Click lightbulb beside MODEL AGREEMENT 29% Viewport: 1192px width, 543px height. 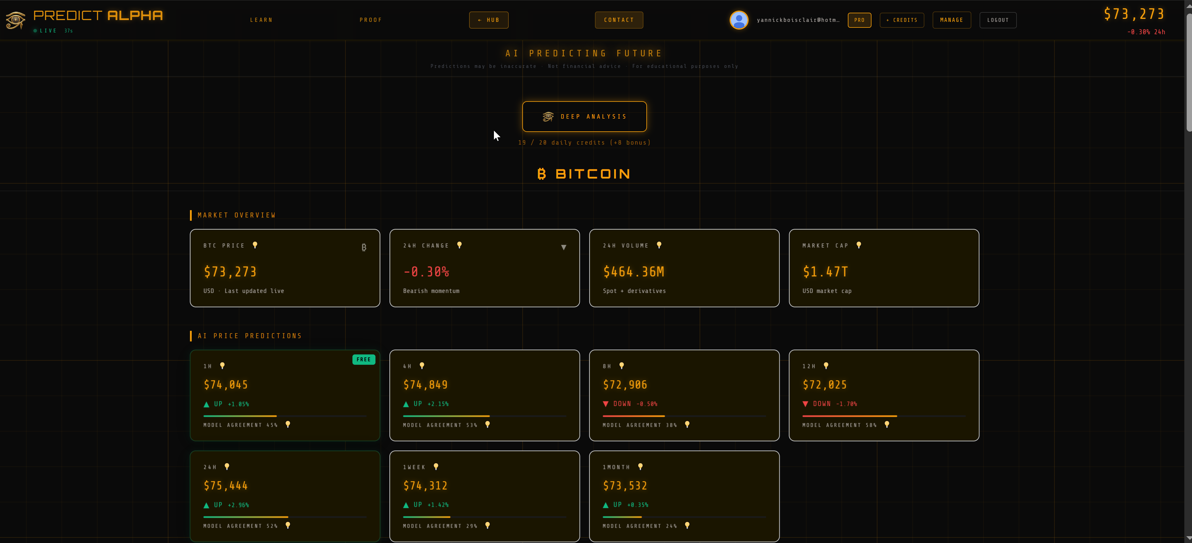(x=488, y=525)
